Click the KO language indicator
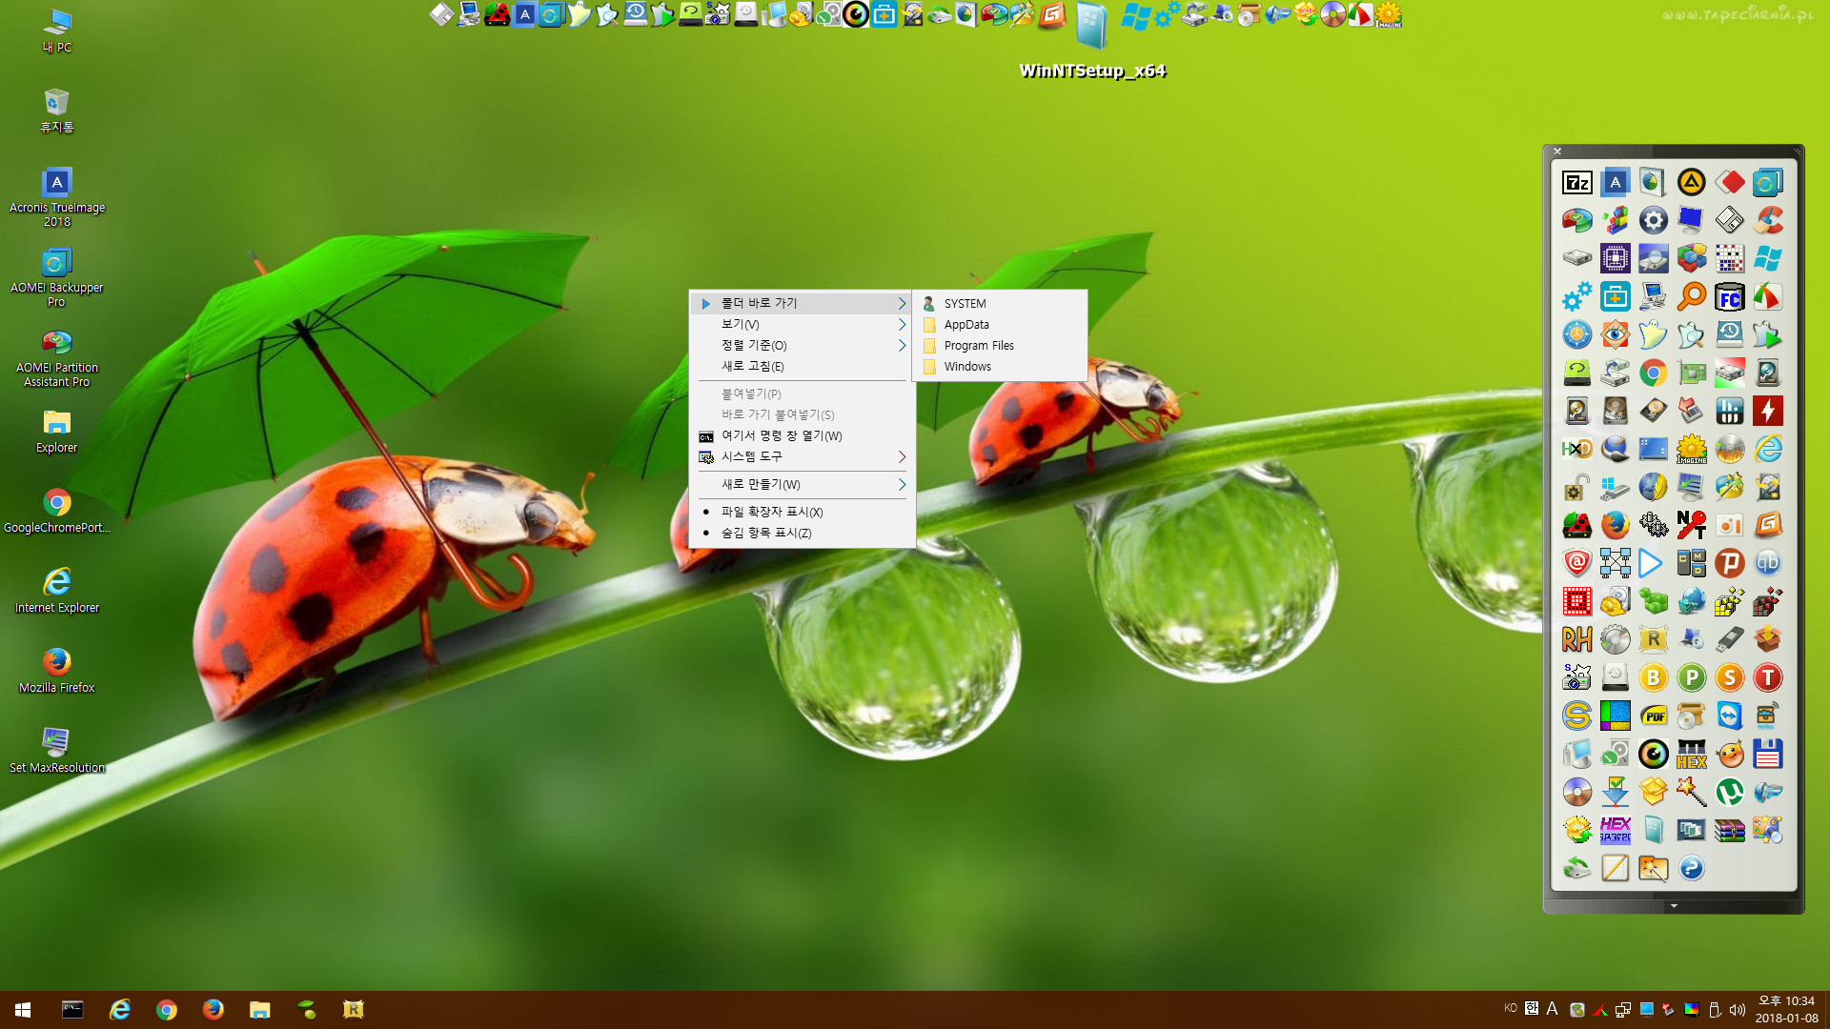1830x1029 pixels. point(1510,1008)
